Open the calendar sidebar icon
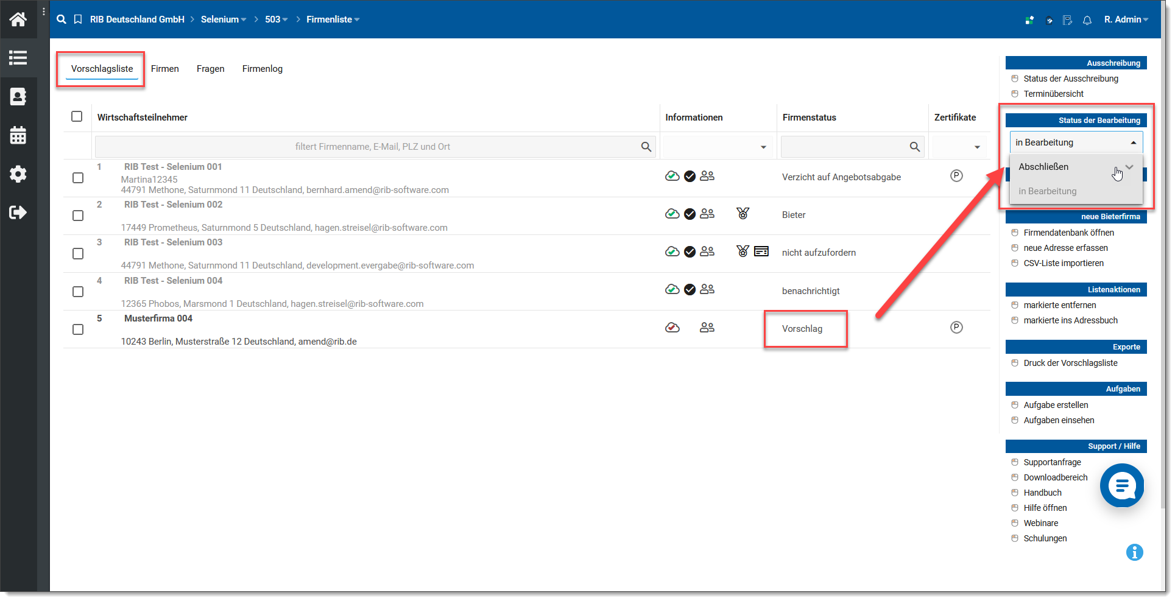Viewport: 1175px width, 601px height. 18,135
